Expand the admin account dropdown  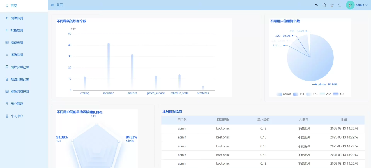(x=362, y=5)
